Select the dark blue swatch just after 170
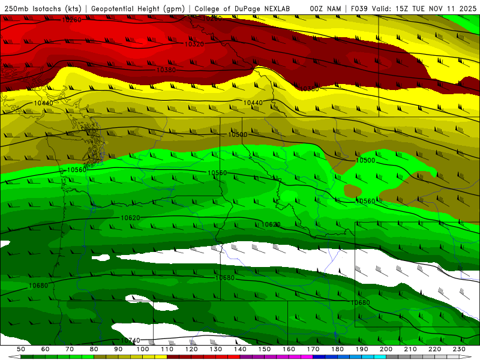Screen dimensions: 480x360 319,357
